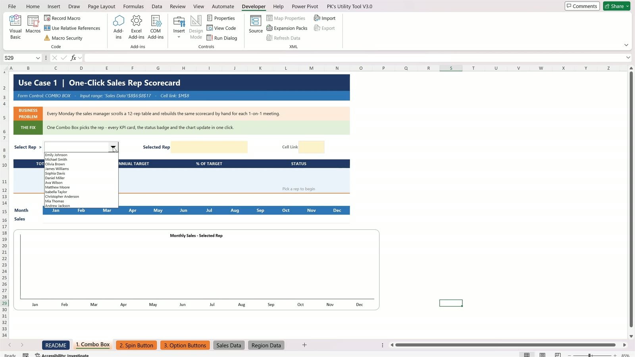Switch to the Automate tab
Image resolution: width=635 pixels, height=357 pixels.
(223, 6)
